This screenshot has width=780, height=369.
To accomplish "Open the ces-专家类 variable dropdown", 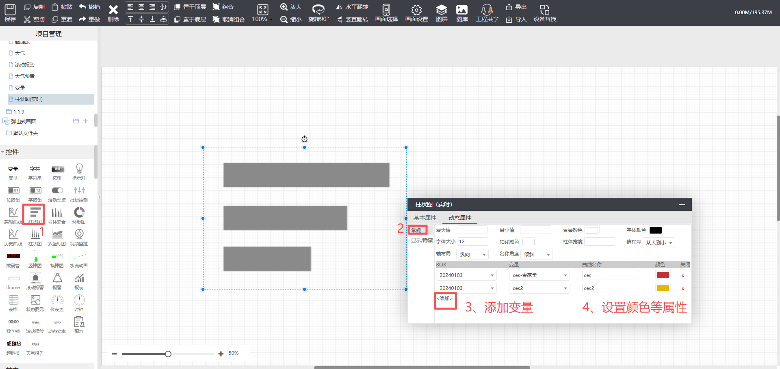I will (539, 275).
